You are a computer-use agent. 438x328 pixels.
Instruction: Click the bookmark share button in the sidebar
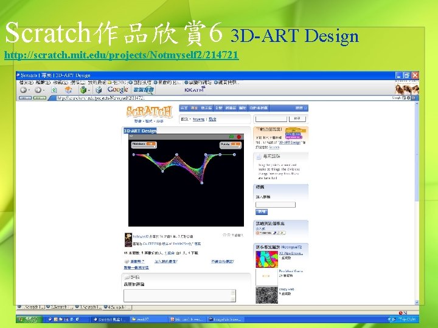click(x=270, y=233)
